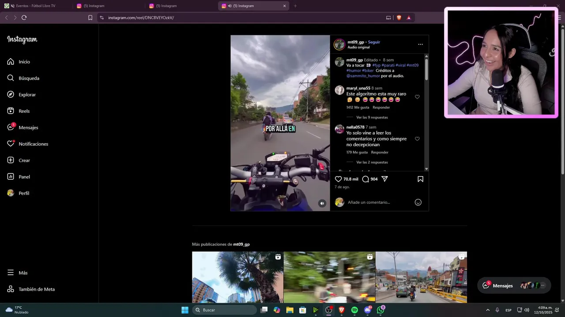Open maryl_una55's profile picture
The width and height of the screenshot is (565, 317).
[339, 90]
